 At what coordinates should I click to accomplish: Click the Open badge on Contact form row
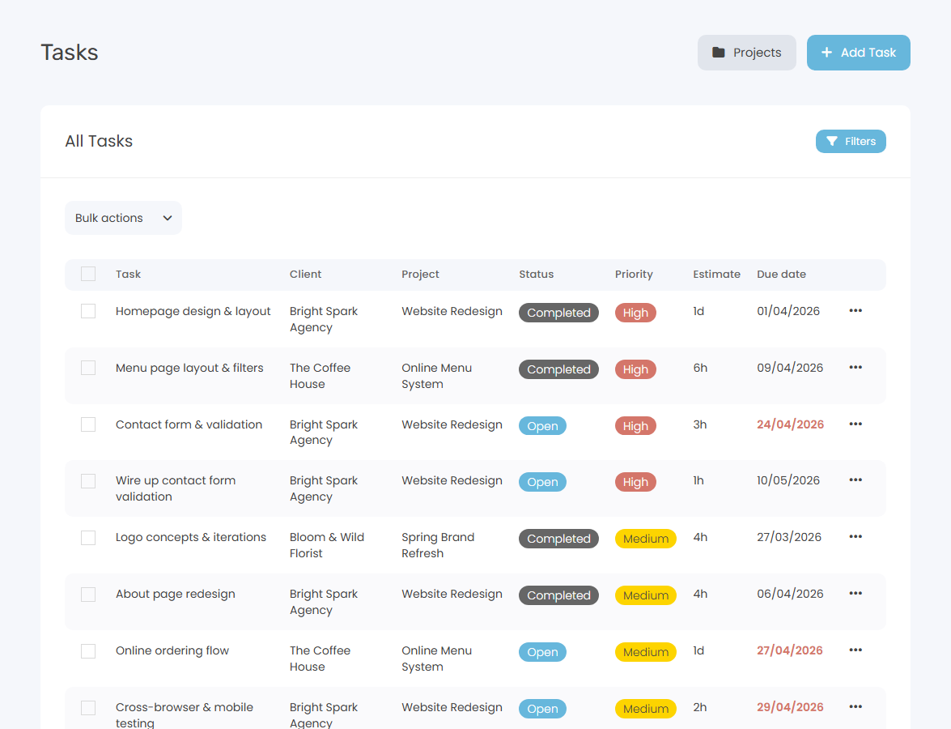(x=542, y=425)
